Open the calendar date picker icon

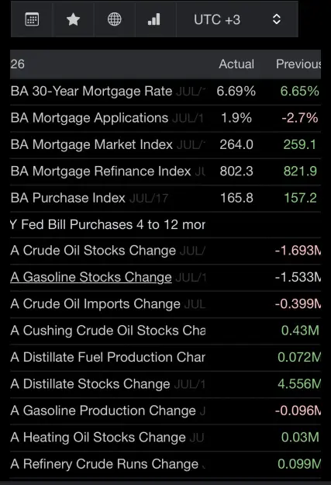point(32,20)
